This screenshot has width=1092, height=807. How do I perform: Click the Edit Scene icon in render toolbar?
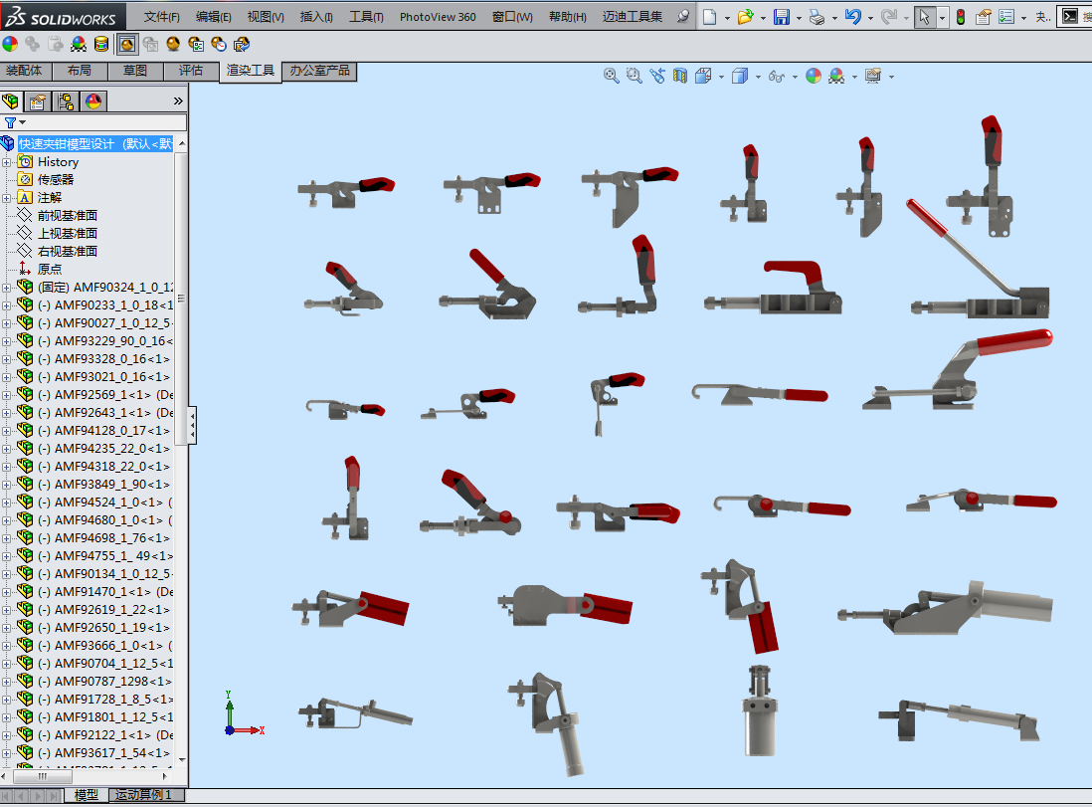[x=79, y=44]
